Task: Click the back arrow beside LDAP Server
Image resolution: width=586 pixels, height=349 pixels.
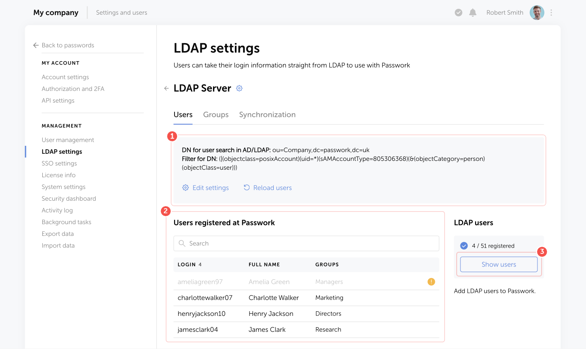Action: point(166,88)
